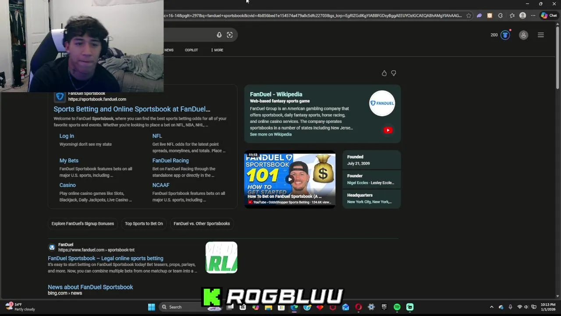Click 'See more on Wikipedia' link
Screen dimensions: 561x316
(x=270, y=134)
